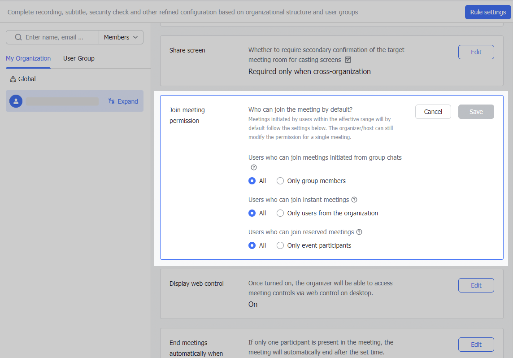Click the Global organization icon

[13, 79]
